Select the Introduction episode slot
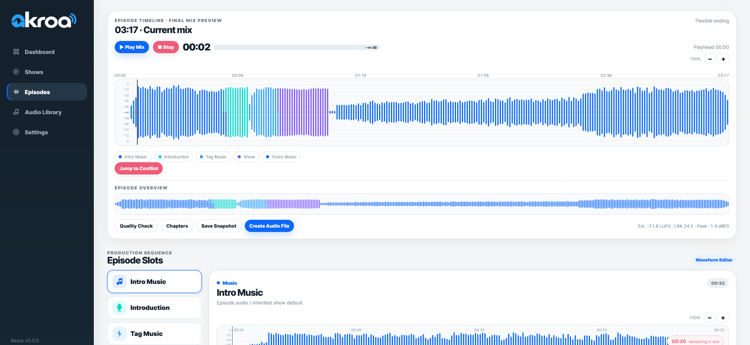The image size is (750, 345). coord(154,308)
